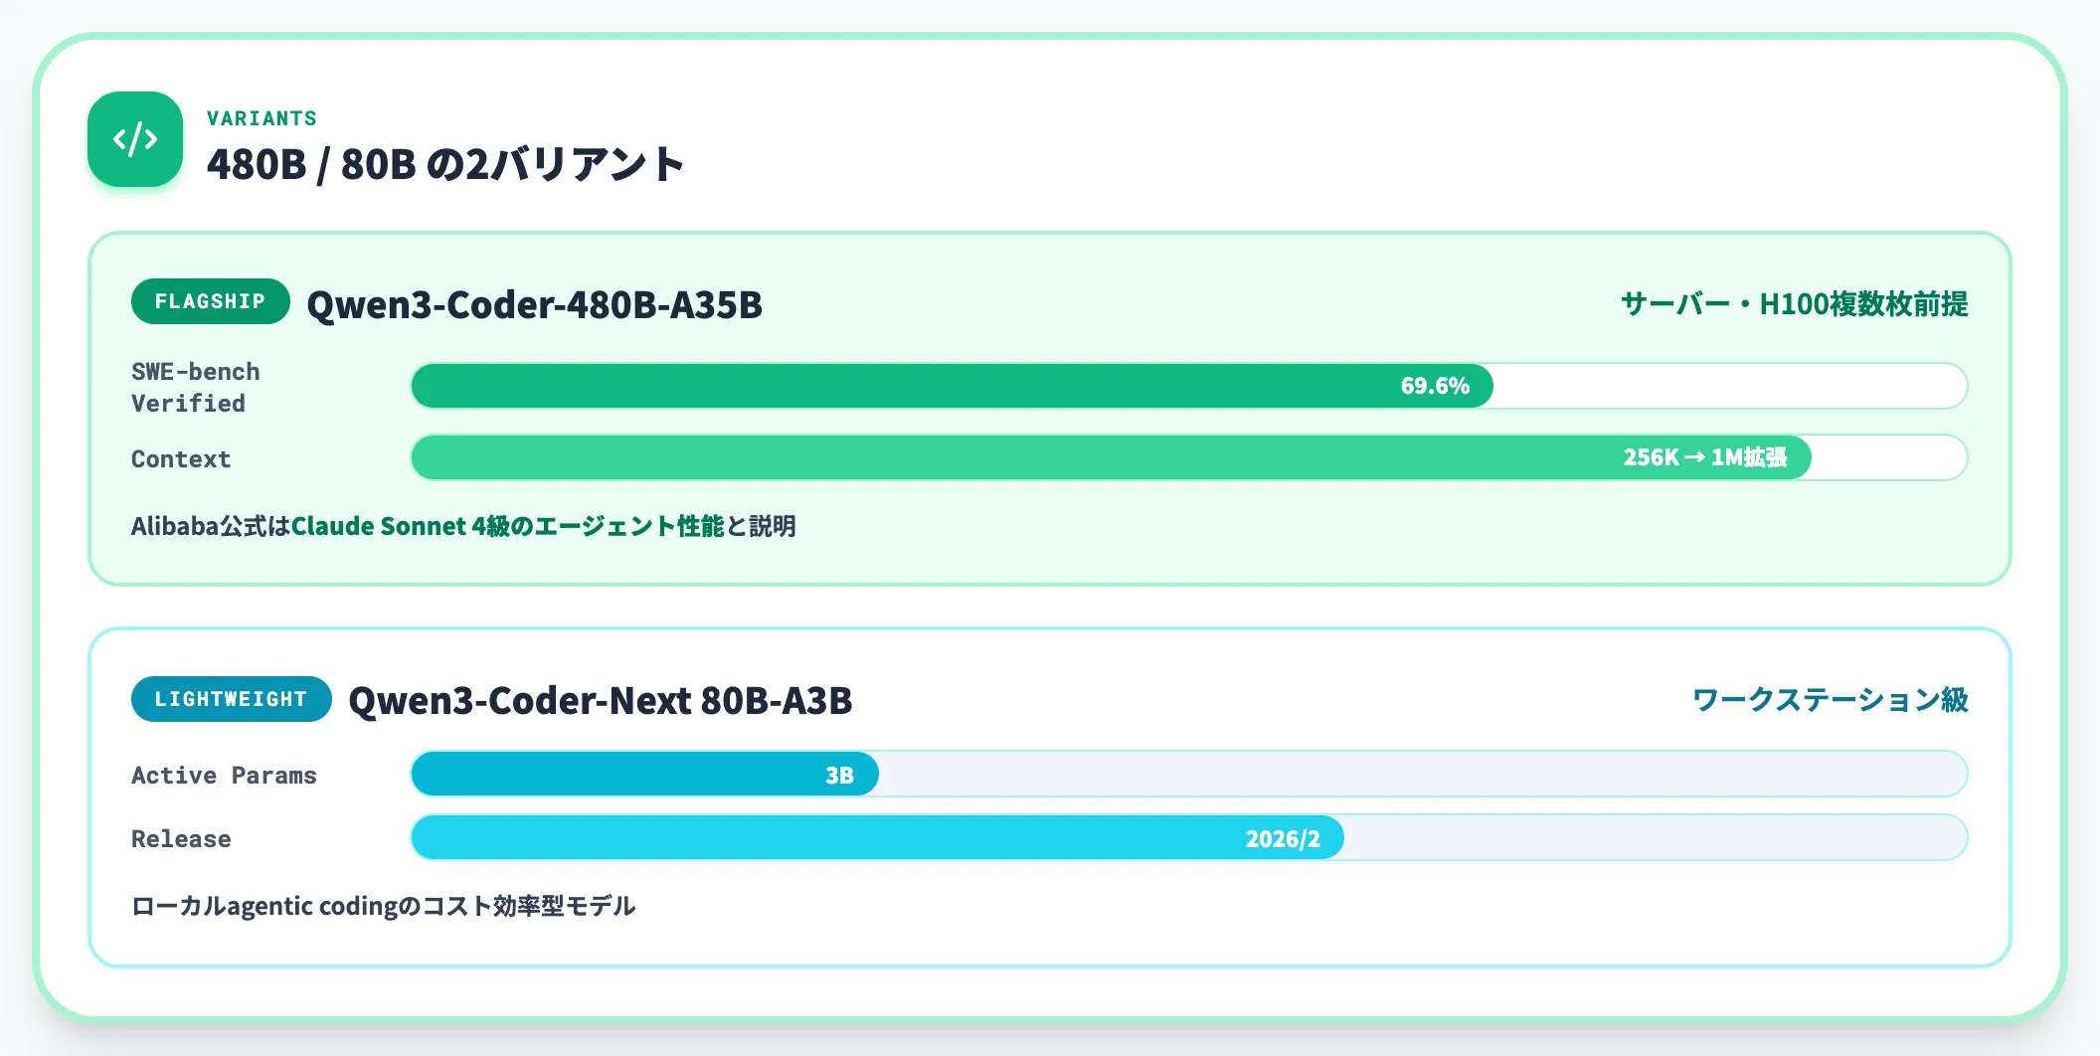Image resolution: width=2100 pixels, height=1056 pixels.
Task: Click the Qwen3-Coder-Next 80B-A3B title
Action: coord(601,700)
